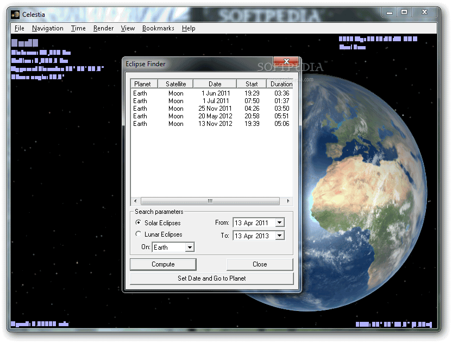This screenshot has height=343, width=452.
Task: Expand the On planet Earth dropdown
Action: (190, 247)
